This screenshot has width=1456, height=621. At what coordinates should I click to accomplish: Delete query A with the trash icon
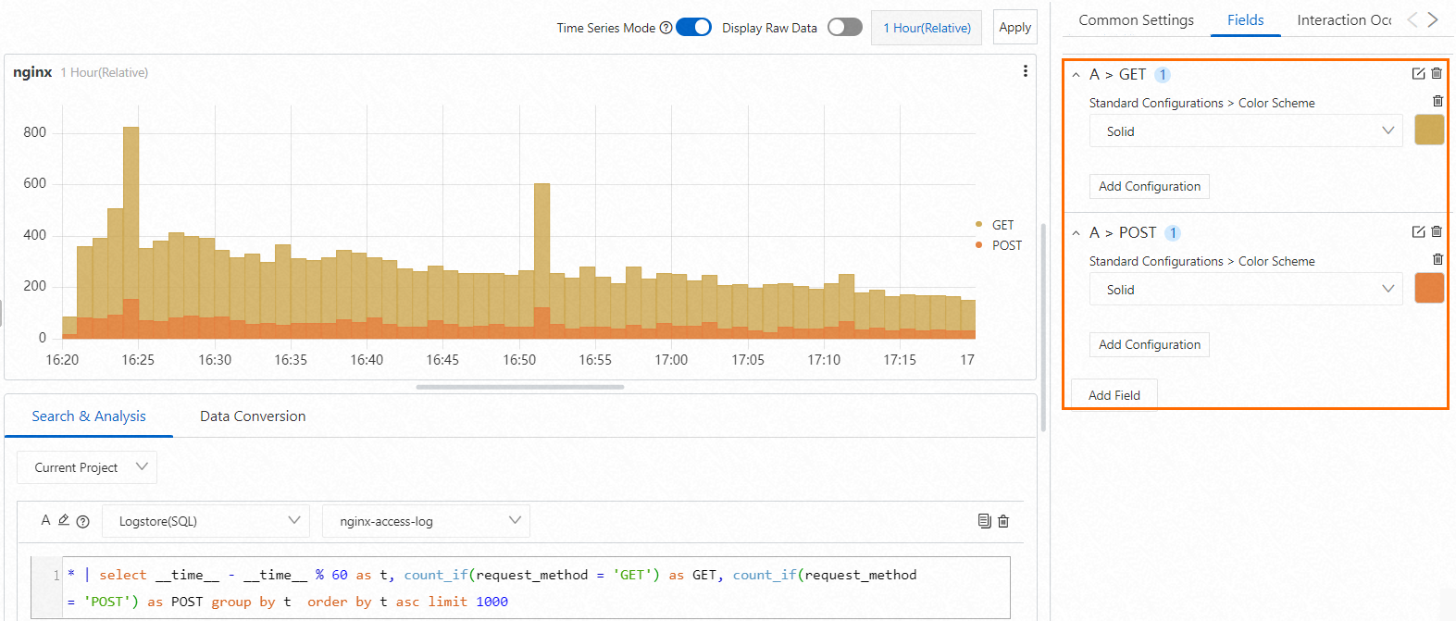pyautogui.click(x=1003, y=521)
